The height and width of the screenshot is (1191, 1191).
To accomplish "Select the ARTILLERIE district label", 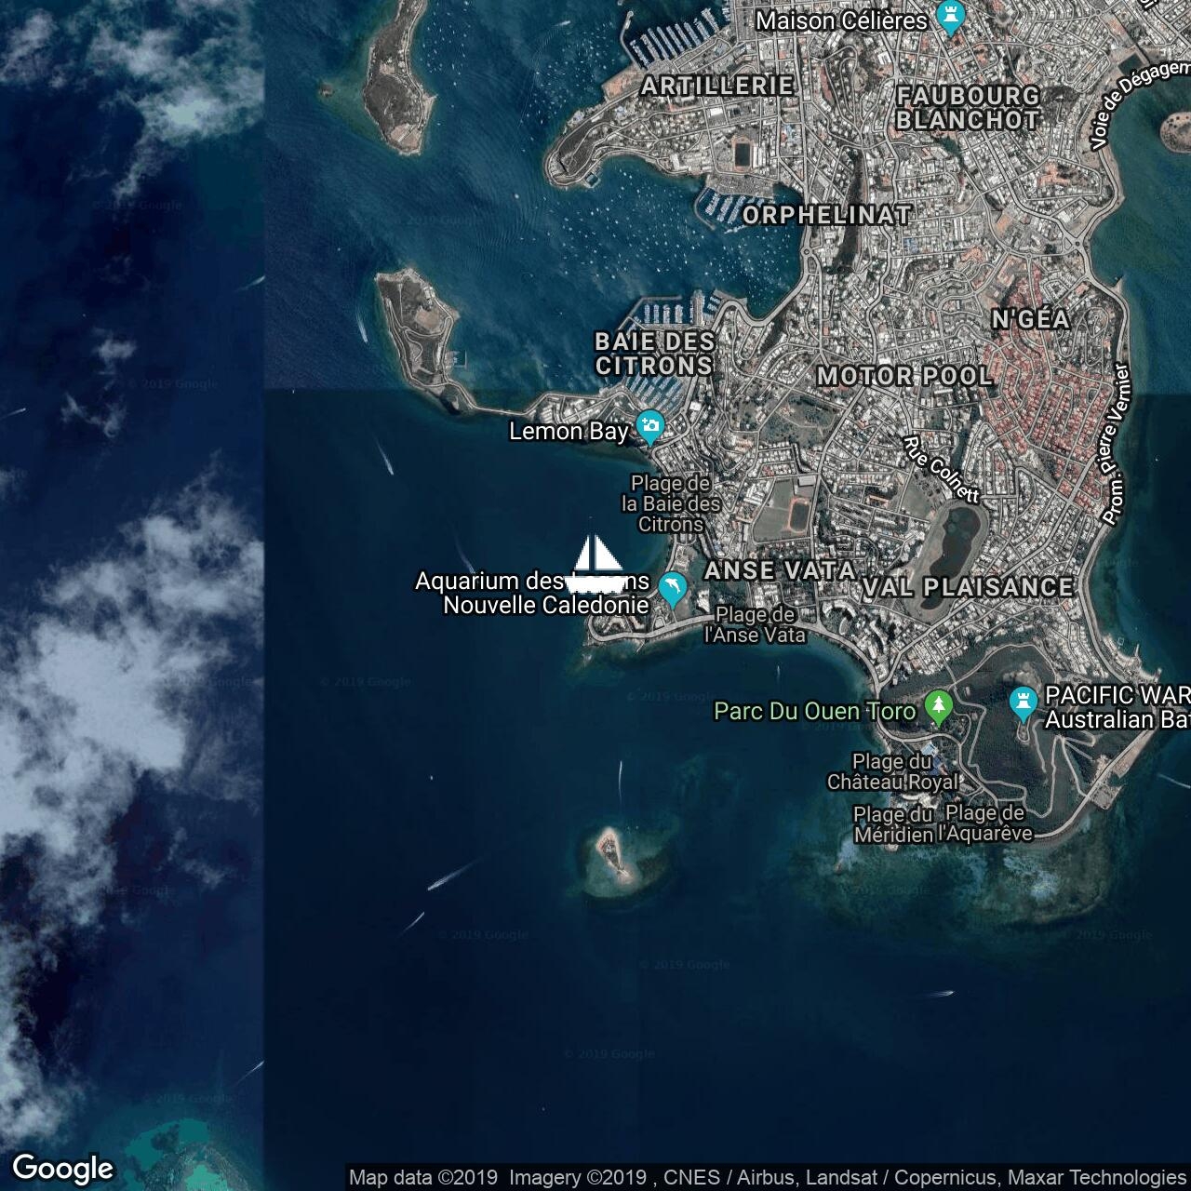I will point(717,86).
